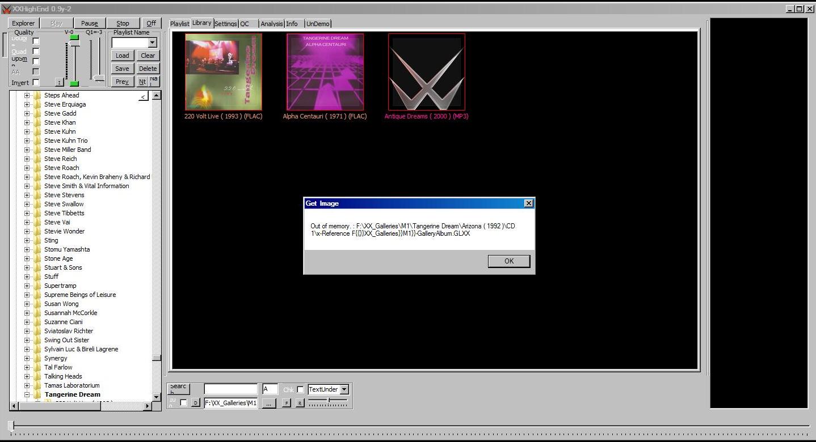
Task: Open the TextUnder dropdown
Action: pyautogui.click(x=344, y=389)
